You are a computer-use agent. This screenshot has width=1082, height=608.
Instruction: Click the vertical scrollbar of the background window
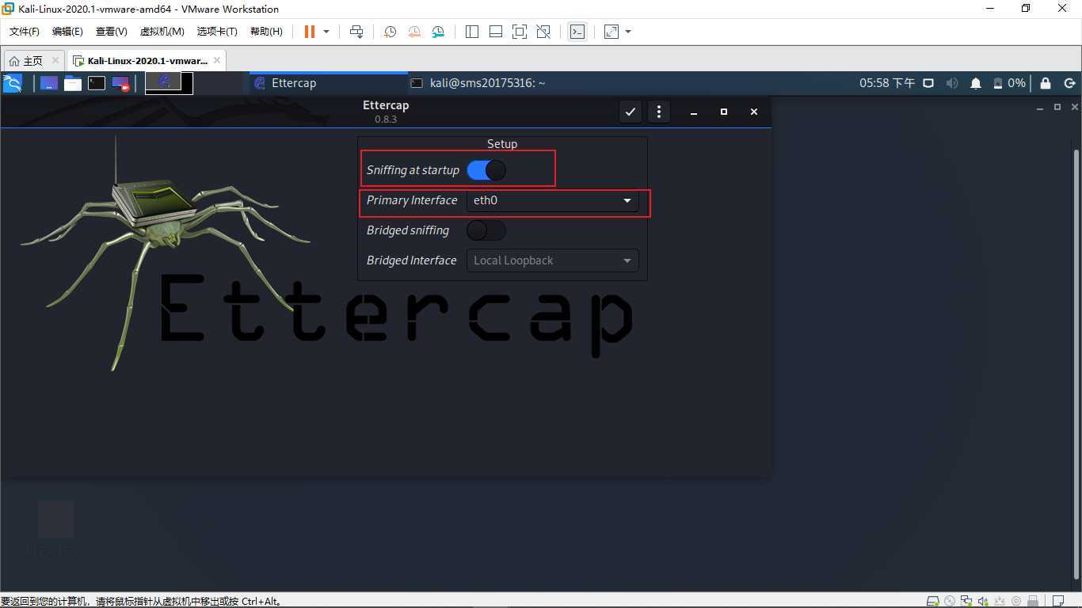coord(1076,364)
